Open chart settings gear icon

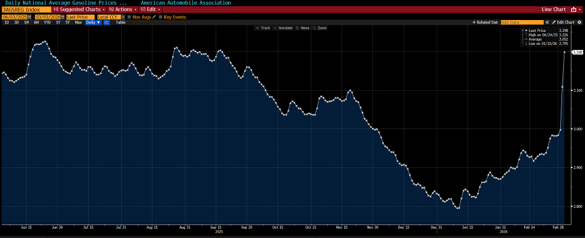tap(580, 22)
